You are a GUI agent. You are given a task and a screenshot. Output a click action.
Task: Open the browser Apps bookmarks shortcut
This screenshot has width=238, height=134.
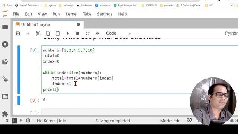pos(7,5)
